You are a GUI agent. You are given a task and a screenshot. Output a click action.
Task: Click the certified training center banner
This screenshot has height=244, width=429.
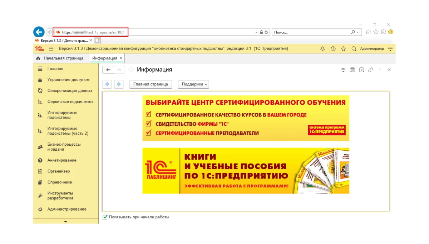(246, 118)
